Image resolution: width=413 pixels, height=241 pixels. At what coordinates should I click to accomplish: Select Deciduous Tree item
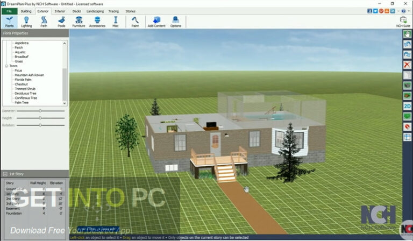[x=25, y=93]
